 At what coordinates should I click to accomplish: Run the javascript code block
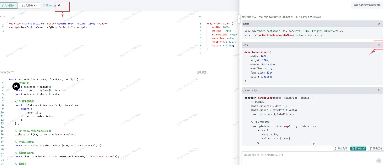click(x=379, y=90)
